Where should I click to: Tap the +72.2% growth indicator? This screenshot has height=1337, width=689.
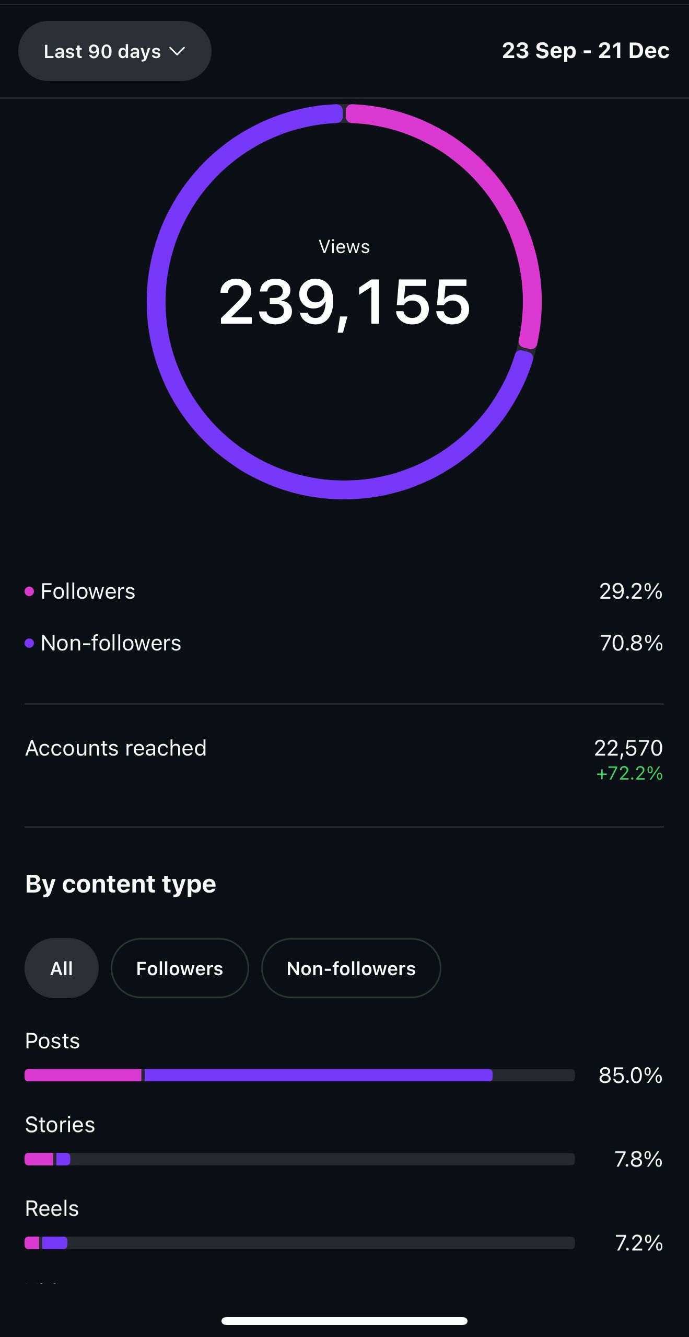[629, 773]
